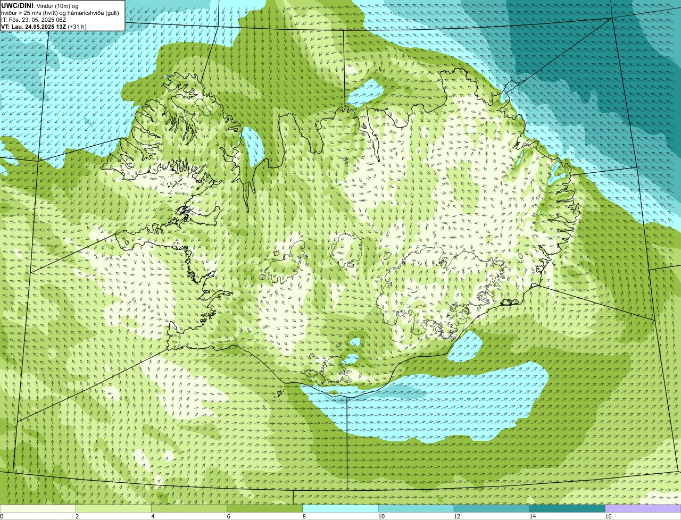Click the 'IT: Fös. 23. 05. 2025 06Z' line
This screenshot has width=681, height=520.
pos(34,20)
